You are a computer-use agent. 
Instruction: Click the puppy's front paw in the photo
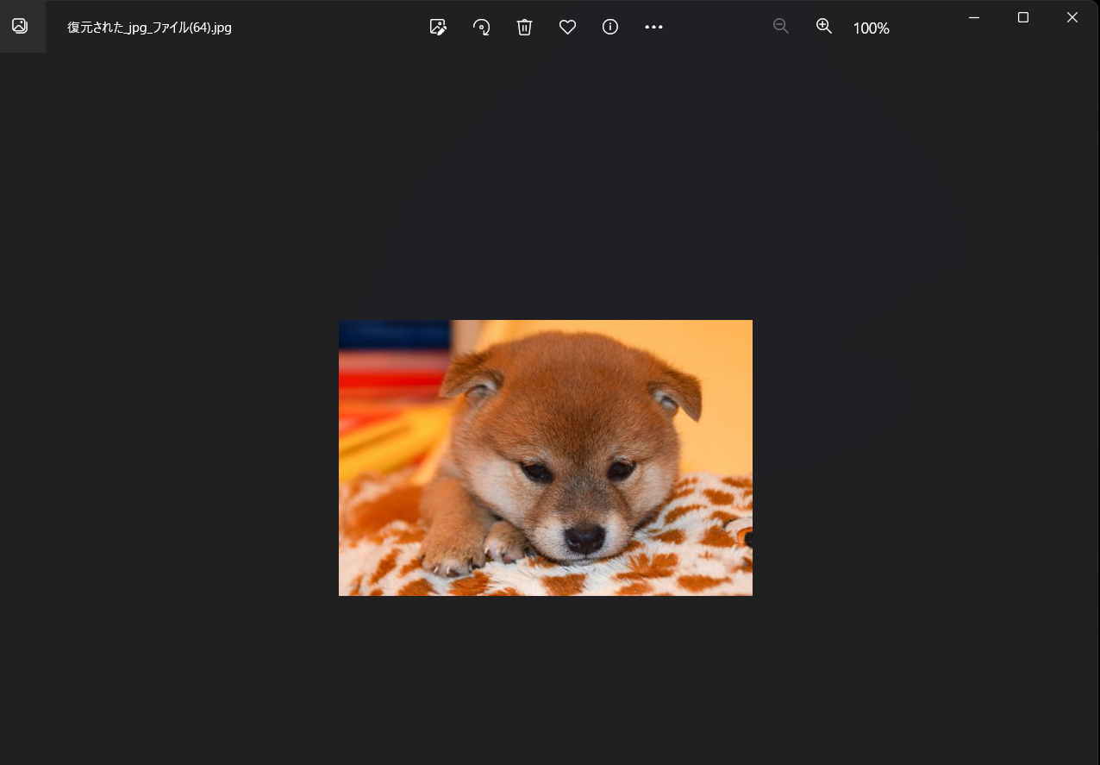click(453, 555)
